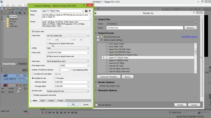211x118 pixels.
Task: Click the Pause button in transport bar
Action: tap(57, 112)
